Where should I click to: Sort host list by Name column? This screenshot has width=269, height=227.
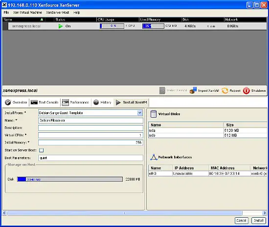tap(24, 20)
